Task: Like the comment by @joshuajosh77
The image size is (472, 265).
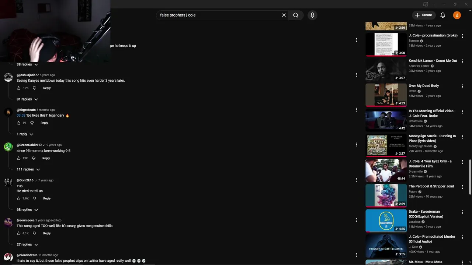Action: click(18, 88)
